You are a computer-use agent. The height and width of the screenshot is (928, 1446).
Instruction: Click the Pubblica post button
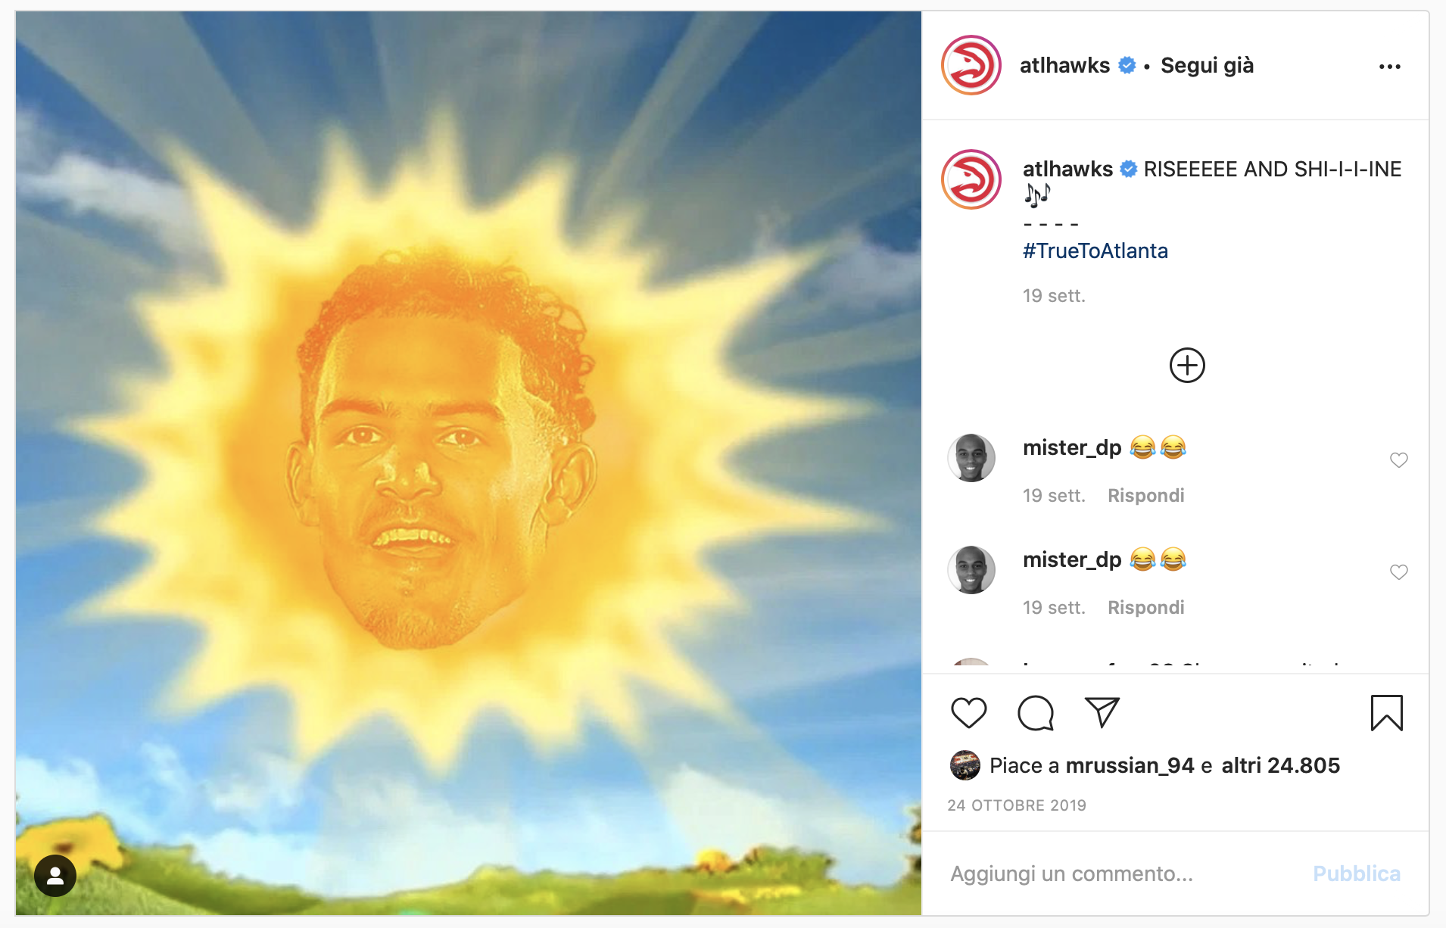click(x=1356, y=874)
